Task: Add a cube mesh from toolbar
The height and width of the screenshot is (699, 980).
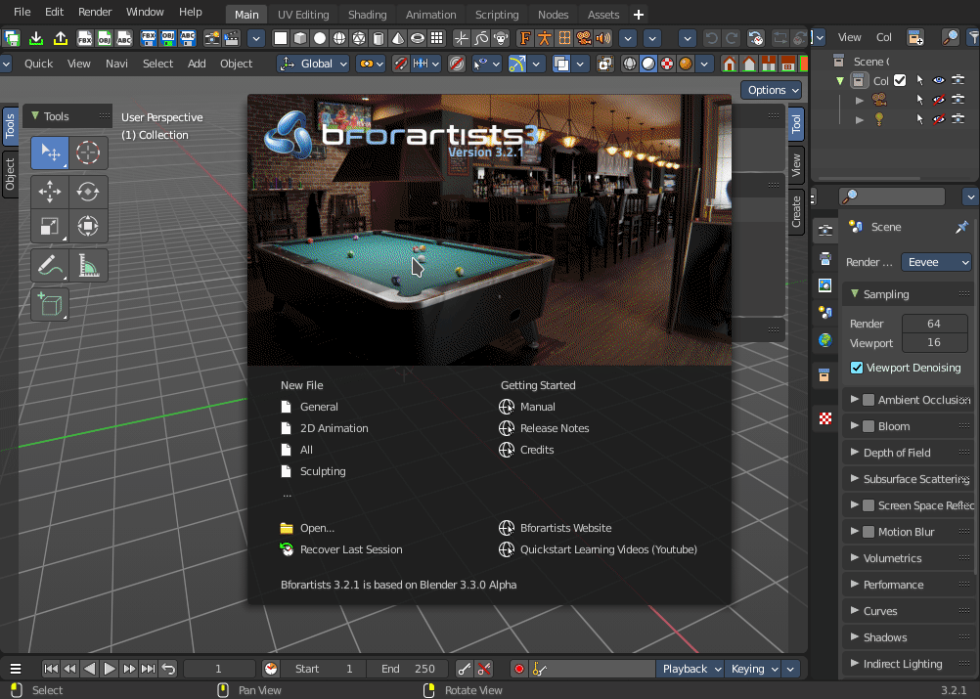Action: point(300,38)
